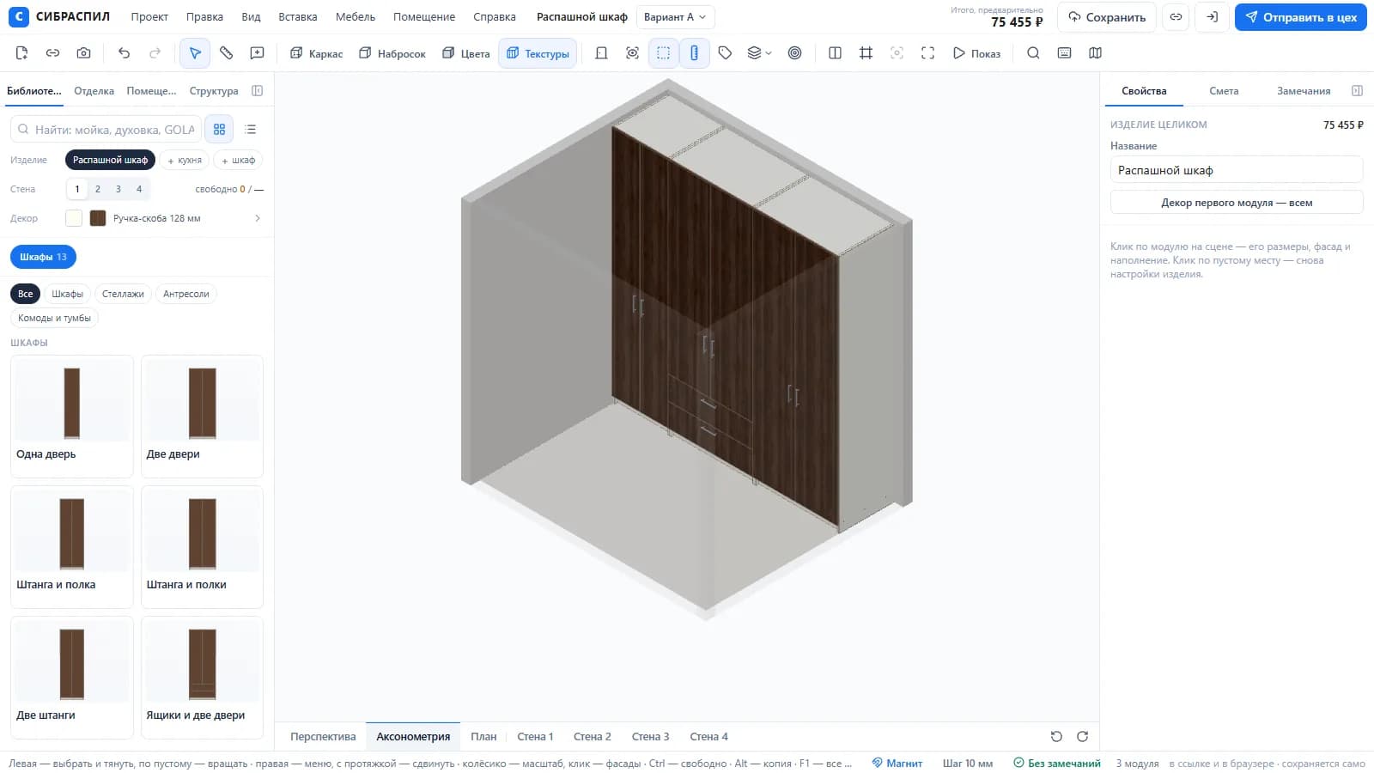Click the focus eye frame icon
Image resolution: width=1374 pixels, height=773 pixels.
[632, 53]
